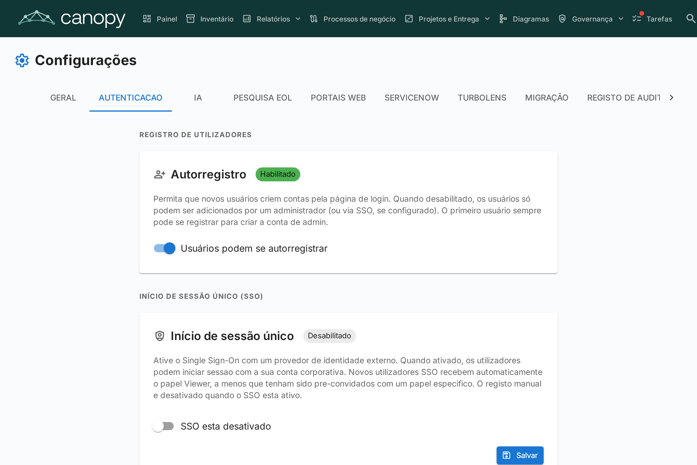
Task: Expand the Governança dropdown arrow
Action: (x=621, y=19)
